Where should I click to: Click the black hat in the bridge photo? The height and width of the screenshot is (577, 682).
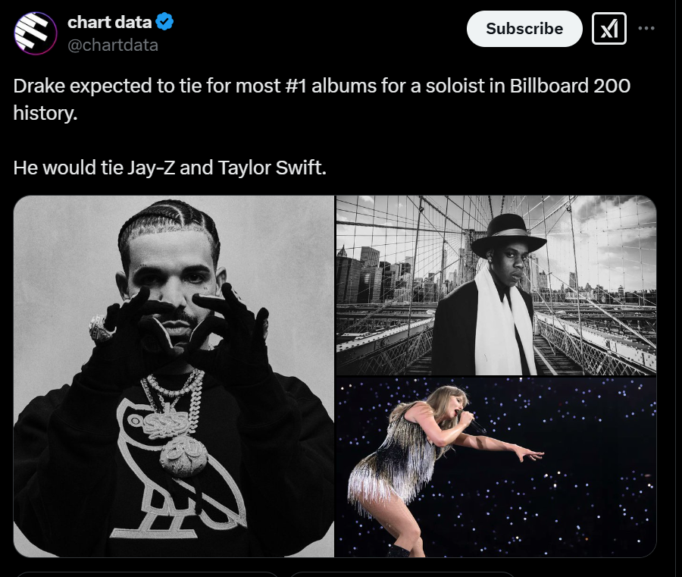(x=508, y=236)
